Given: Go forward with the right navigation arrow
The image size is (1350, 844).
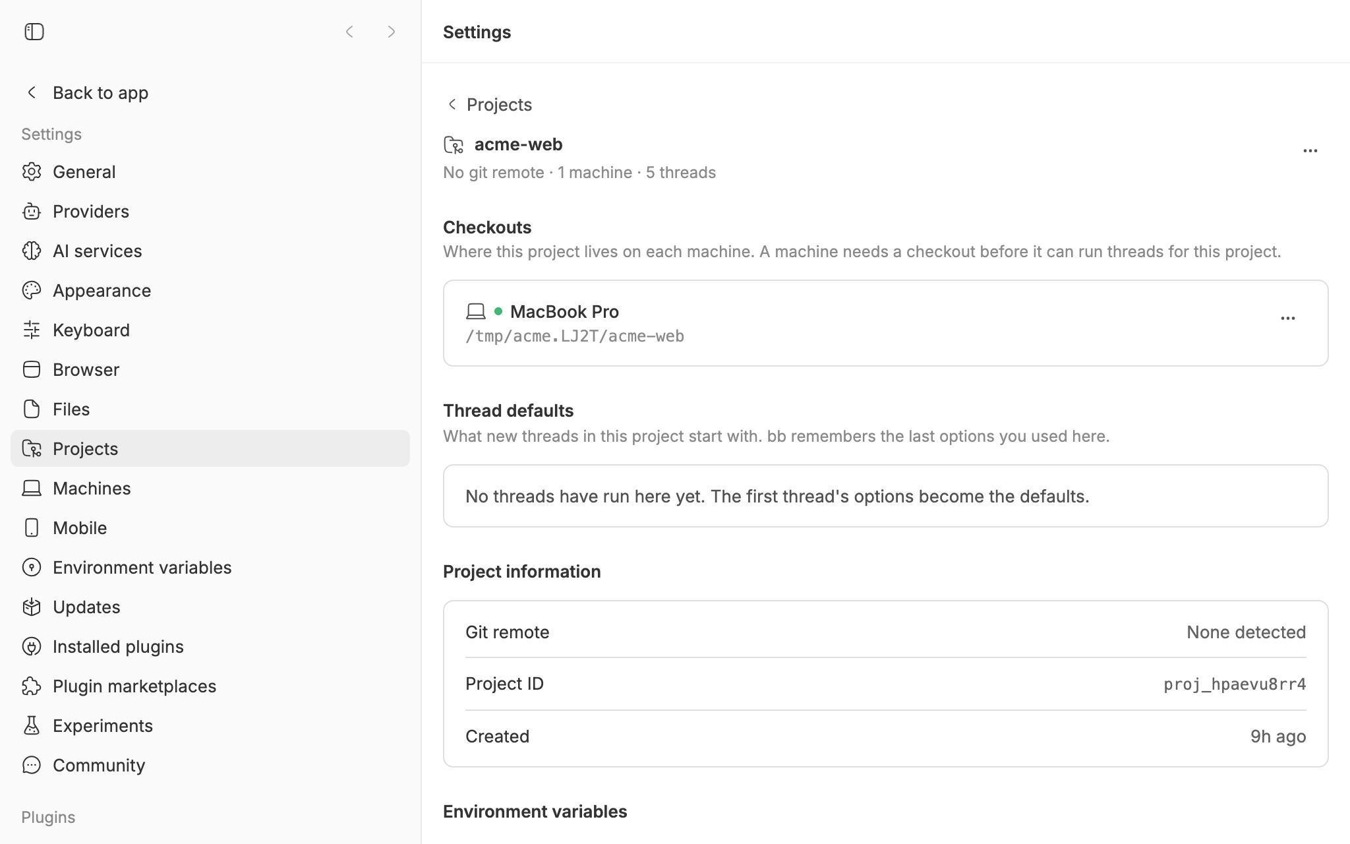Looking at the screenshot, I should coord(392,32).
